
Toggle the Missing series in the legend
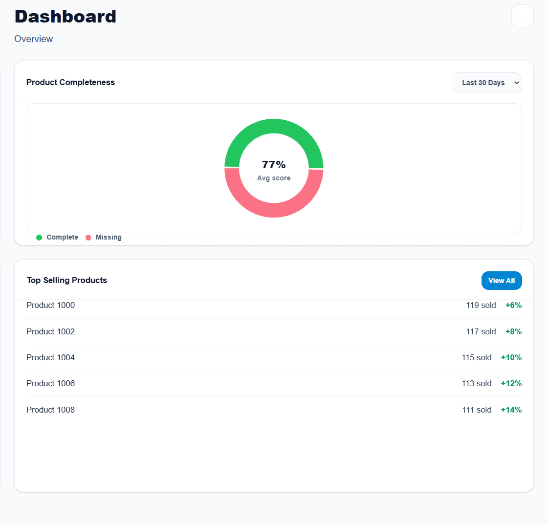click(x=108, y=237)
